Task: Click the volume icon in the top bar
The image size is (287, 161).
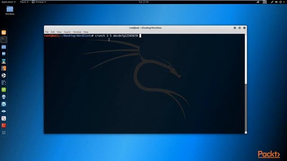Action: click(x=276, y=2)
